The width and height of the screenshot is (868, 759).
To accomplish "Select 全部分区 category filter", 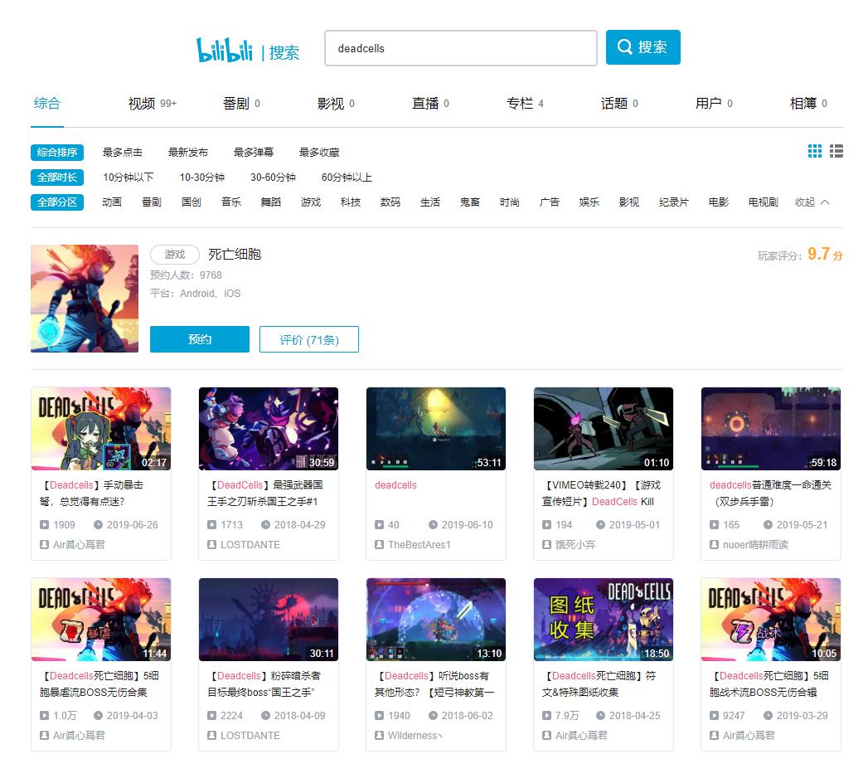I will click(57, 202).
